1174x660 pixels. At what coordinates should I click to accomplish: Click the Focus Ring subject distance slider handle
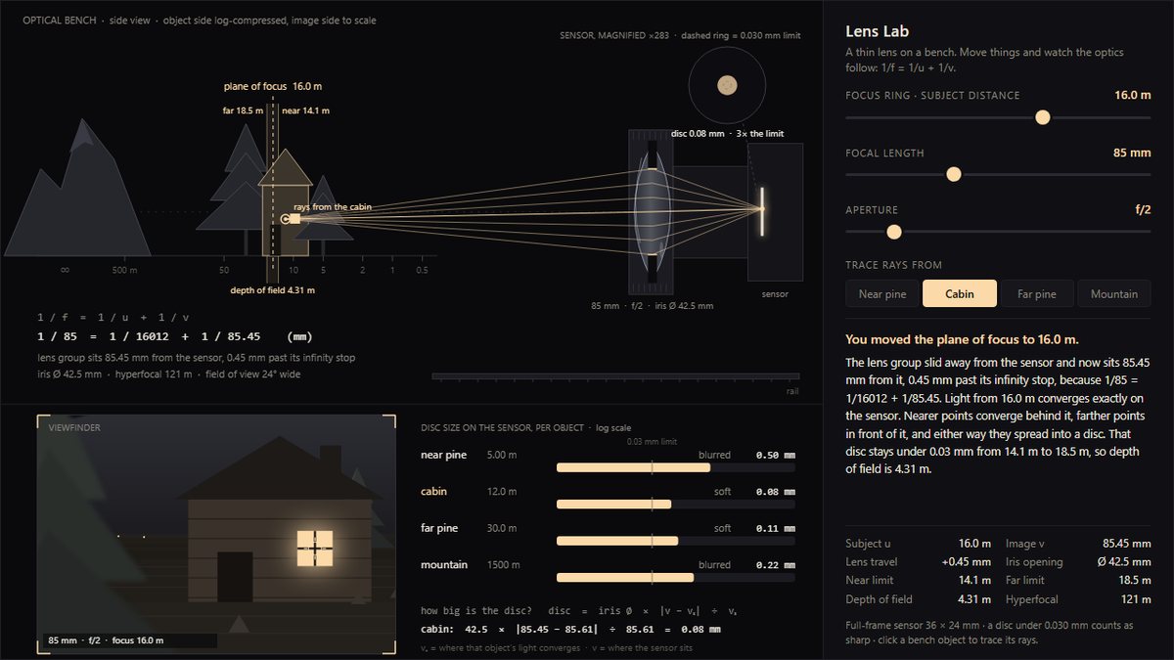pos(1042,117)
